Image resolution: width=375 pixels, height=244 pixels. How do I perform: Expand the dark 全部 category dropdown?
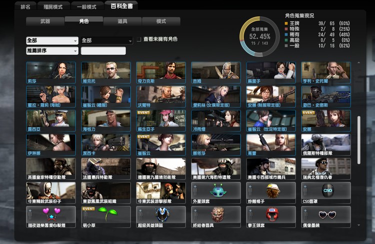[106, 41]
